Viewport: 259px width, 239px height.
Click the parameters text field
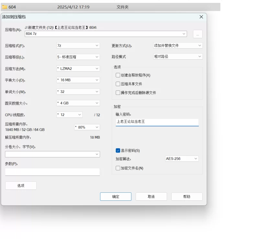[52, 172]
